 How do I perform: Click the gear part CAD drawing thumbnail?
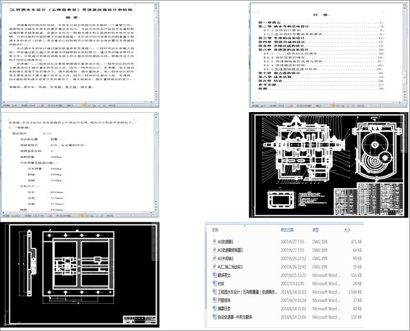tap(80, 275)
